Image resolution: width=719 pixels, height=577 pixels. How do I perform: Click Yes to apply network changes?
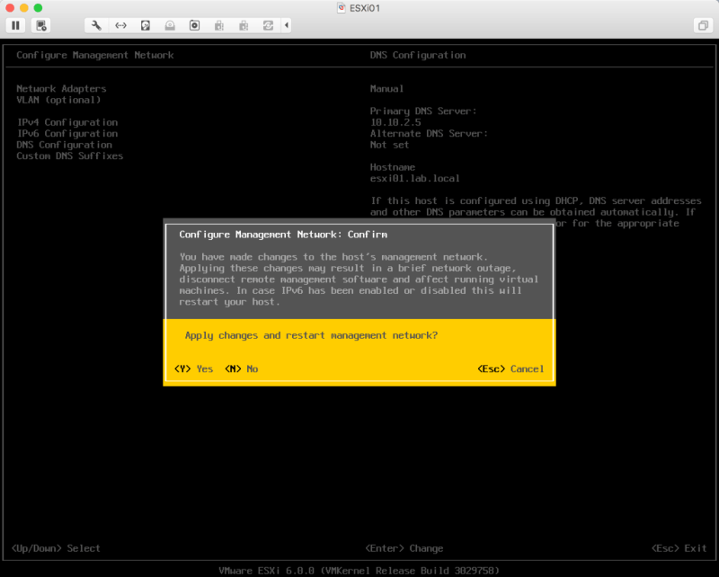pyautogui.click(x=194, y=368)
